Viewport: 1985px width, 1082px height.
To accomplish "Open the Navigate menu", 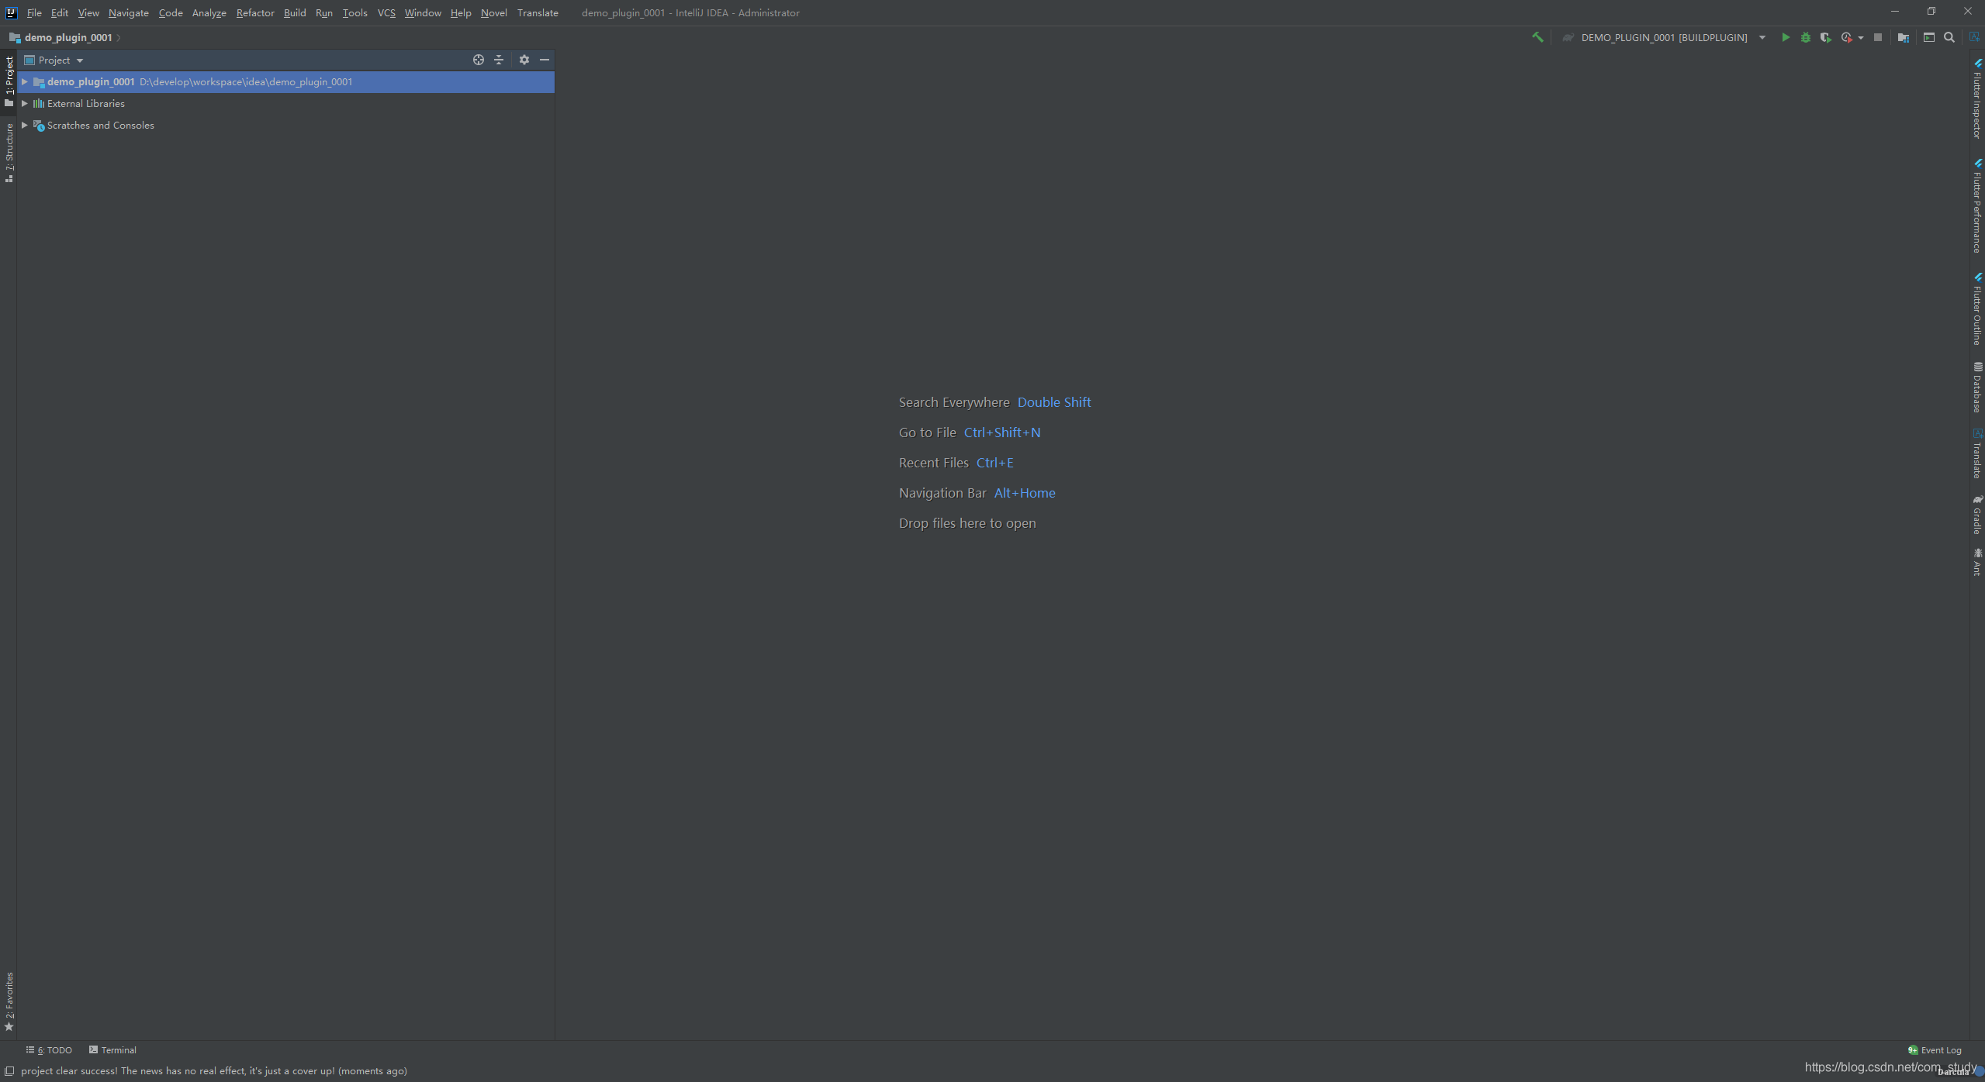I will tap(129, 12).
